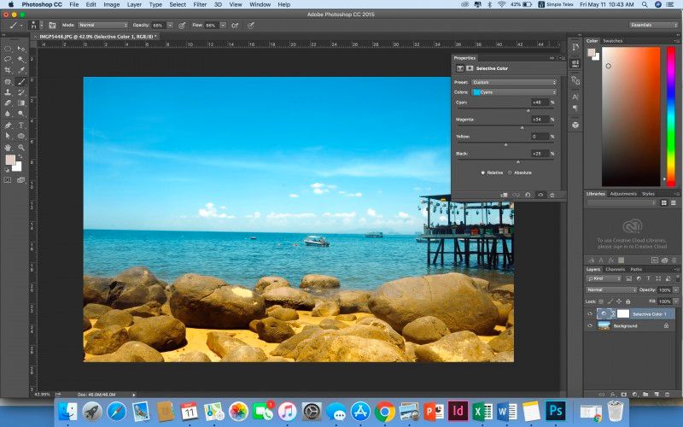This screenshot has height=427, width=683.
Task: Select the Eraser tool
Action: pos(8,103)
